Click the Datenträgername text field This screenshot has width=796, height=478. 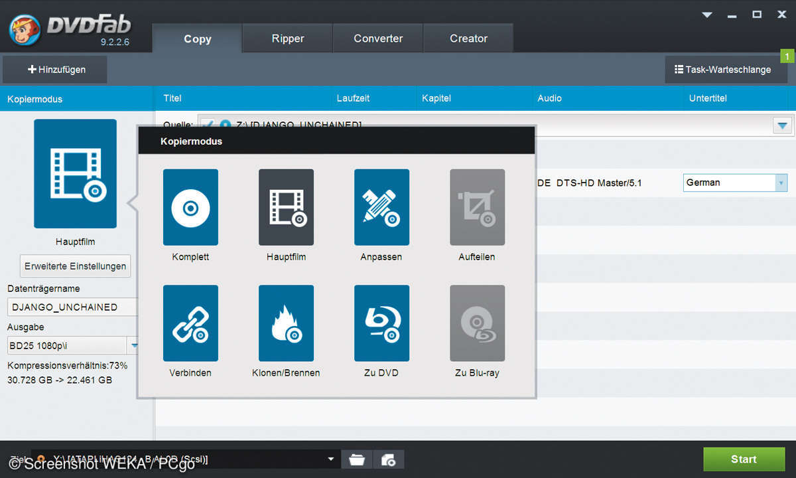coord(72,307)
